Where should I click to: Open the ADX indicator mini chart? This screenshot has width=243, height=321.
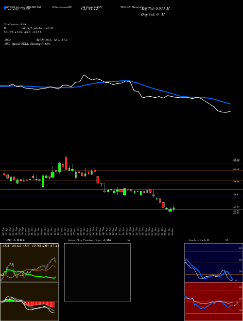point(29,262)
